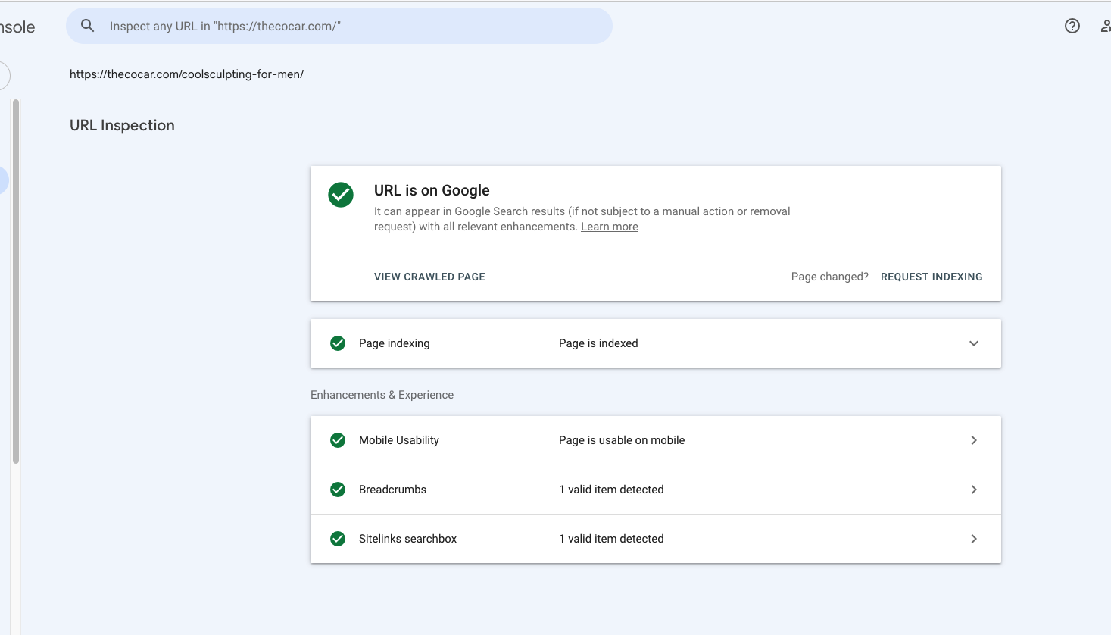
Task: Select the Mobile Usability row label
Action: 399,440
